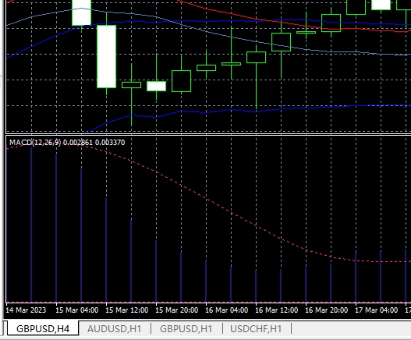Screen dimensions: 411x340
Task: Click the 16 Mar 20:00 time label
Action: (327, 310)
